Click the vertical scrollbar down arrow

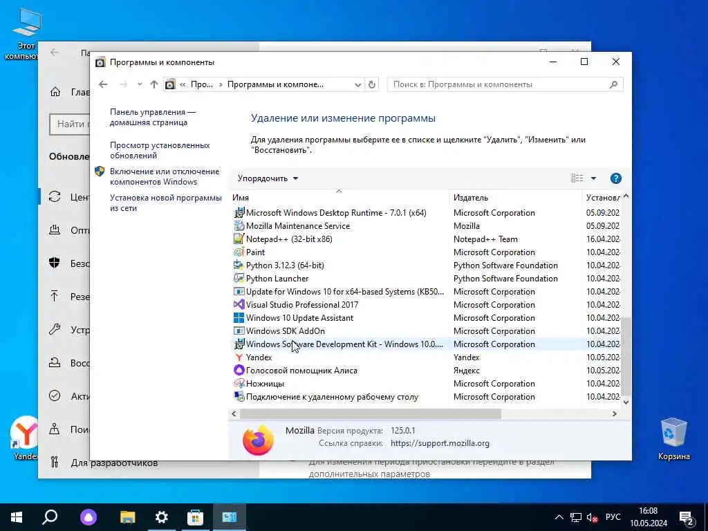tap(626, 402)
